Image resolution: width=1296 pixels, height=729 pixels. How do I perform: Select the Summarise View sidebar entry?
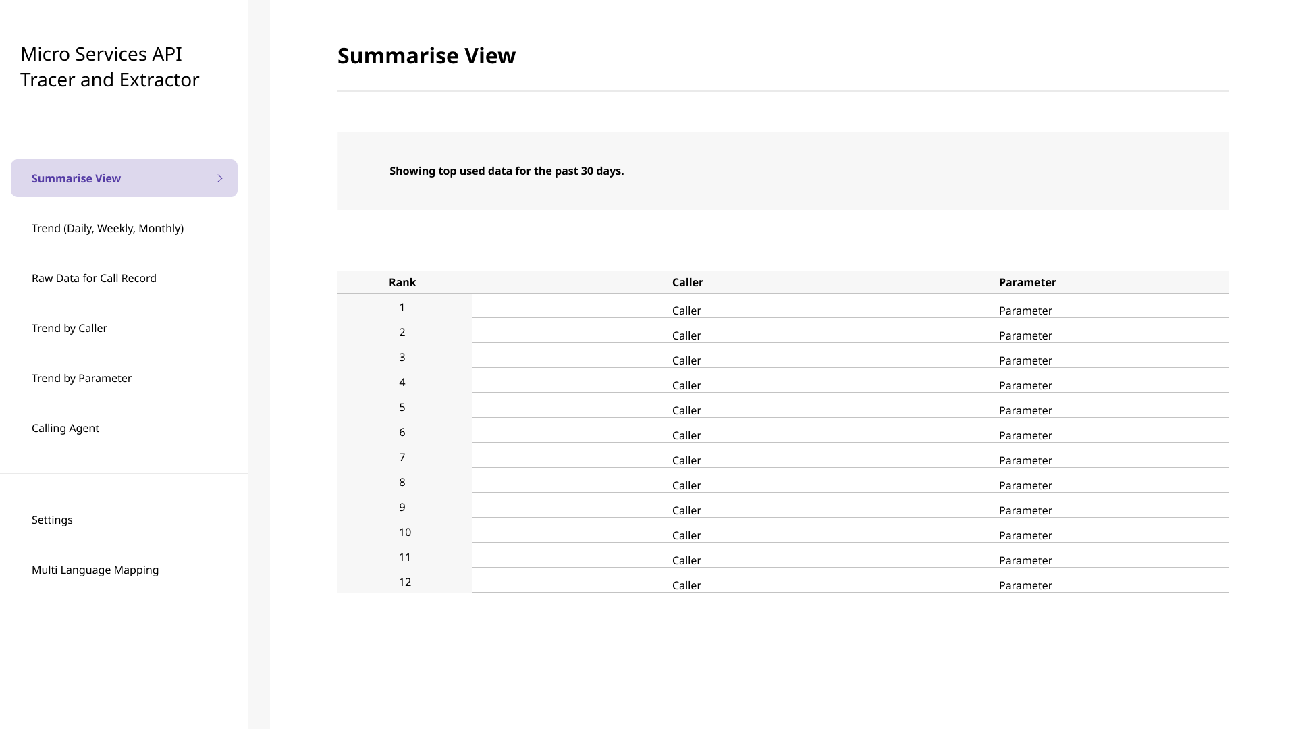[76, 178]
